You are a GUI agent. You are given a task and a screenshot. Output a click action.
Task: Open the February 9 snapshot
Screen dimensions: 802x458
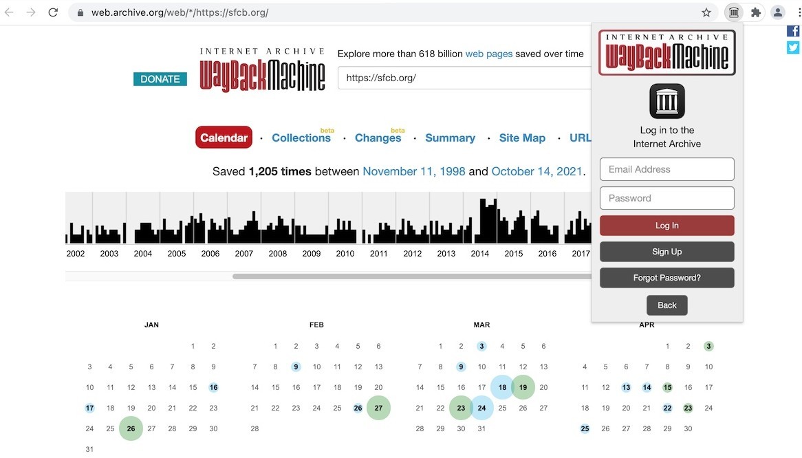[x=296, y=367]
